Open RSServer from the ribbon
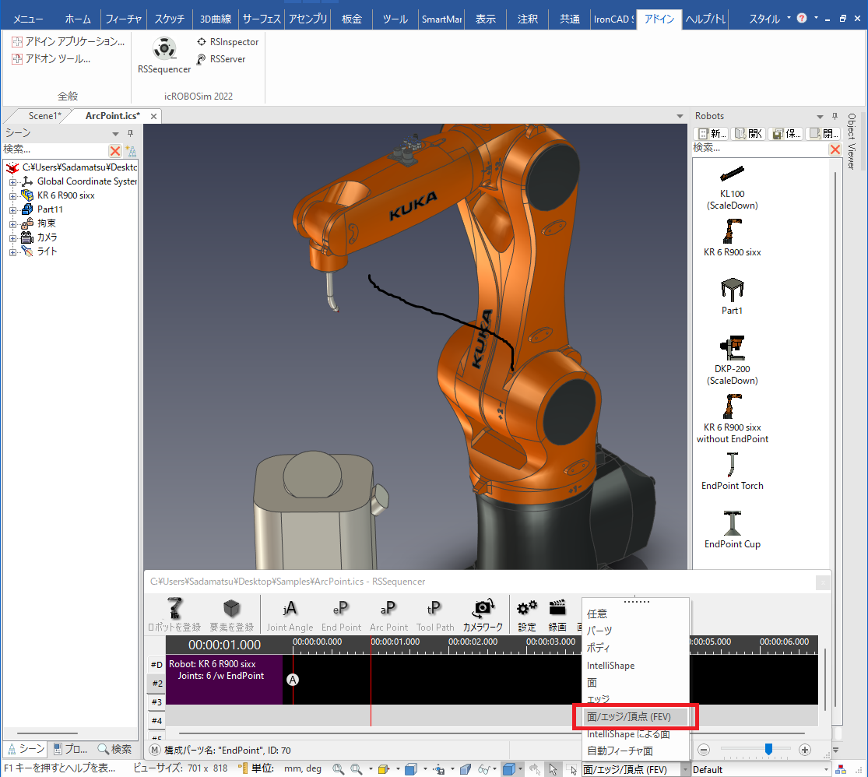868x777 pixels. point(227,59)
